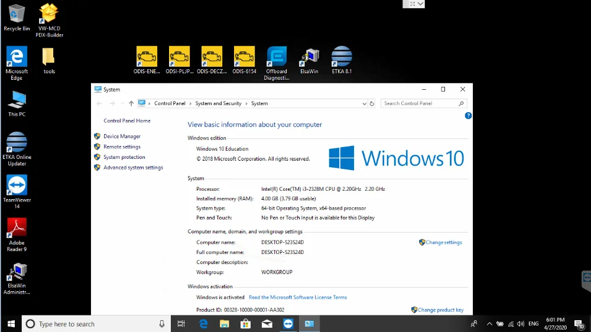The image size is (591, 332).
Task: Click the Windows 10 Education edition text
Action: tap(222, 149)
